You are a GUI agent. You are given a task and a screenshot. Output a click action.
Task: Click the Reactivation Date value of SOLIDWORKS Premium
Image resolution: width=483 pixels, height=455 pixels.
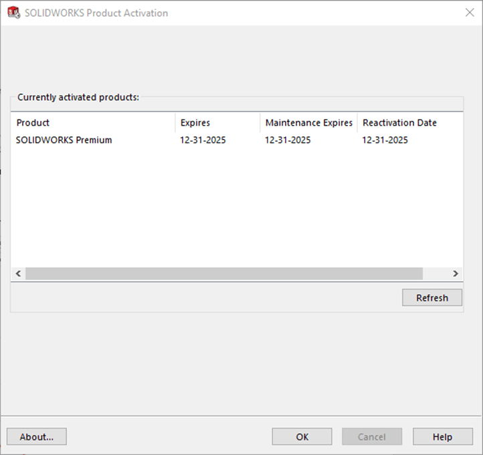click(385, 140)
